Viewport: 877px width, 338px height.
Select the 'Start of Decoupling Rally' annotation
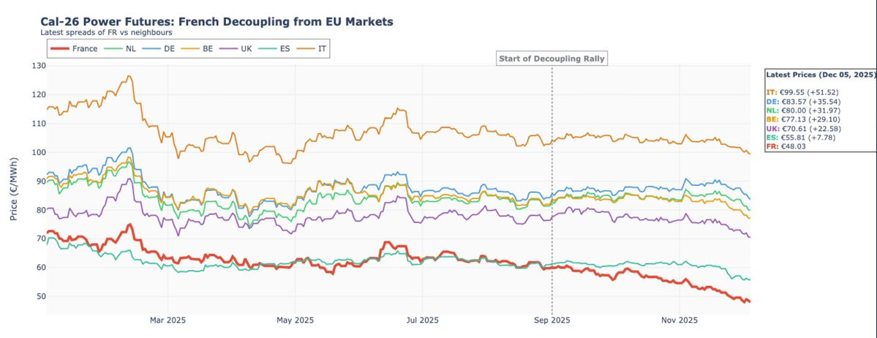click(552, 59)
